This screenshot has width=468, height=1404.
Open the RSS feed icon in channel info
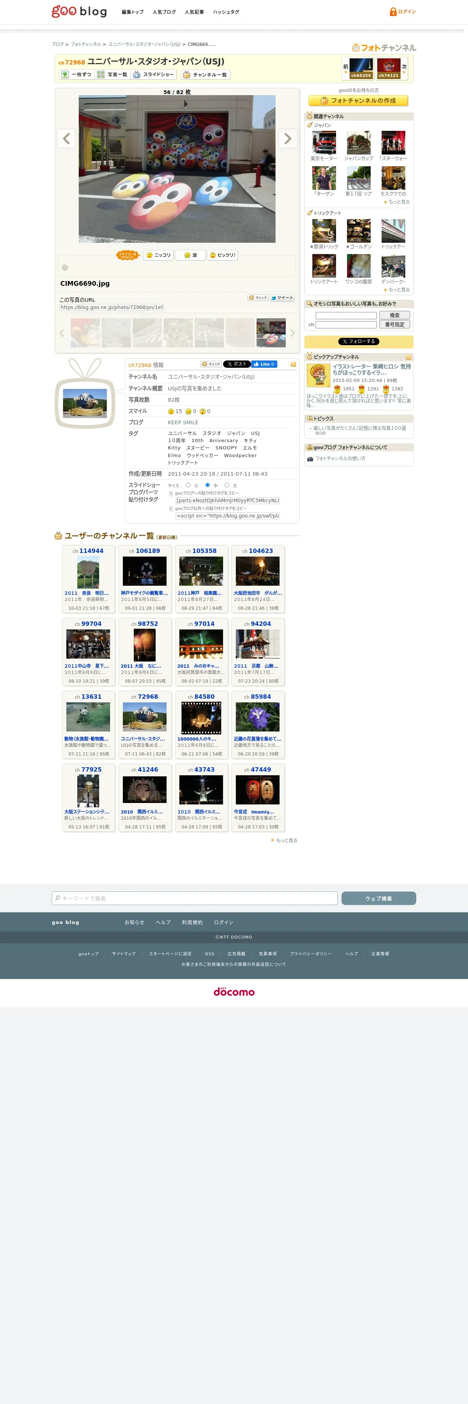[293, 364]
